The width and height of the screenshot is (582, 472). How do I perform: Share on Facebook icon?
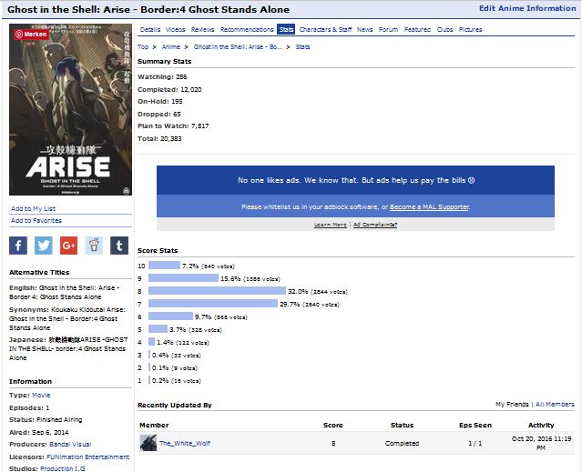tap(18, 245)
